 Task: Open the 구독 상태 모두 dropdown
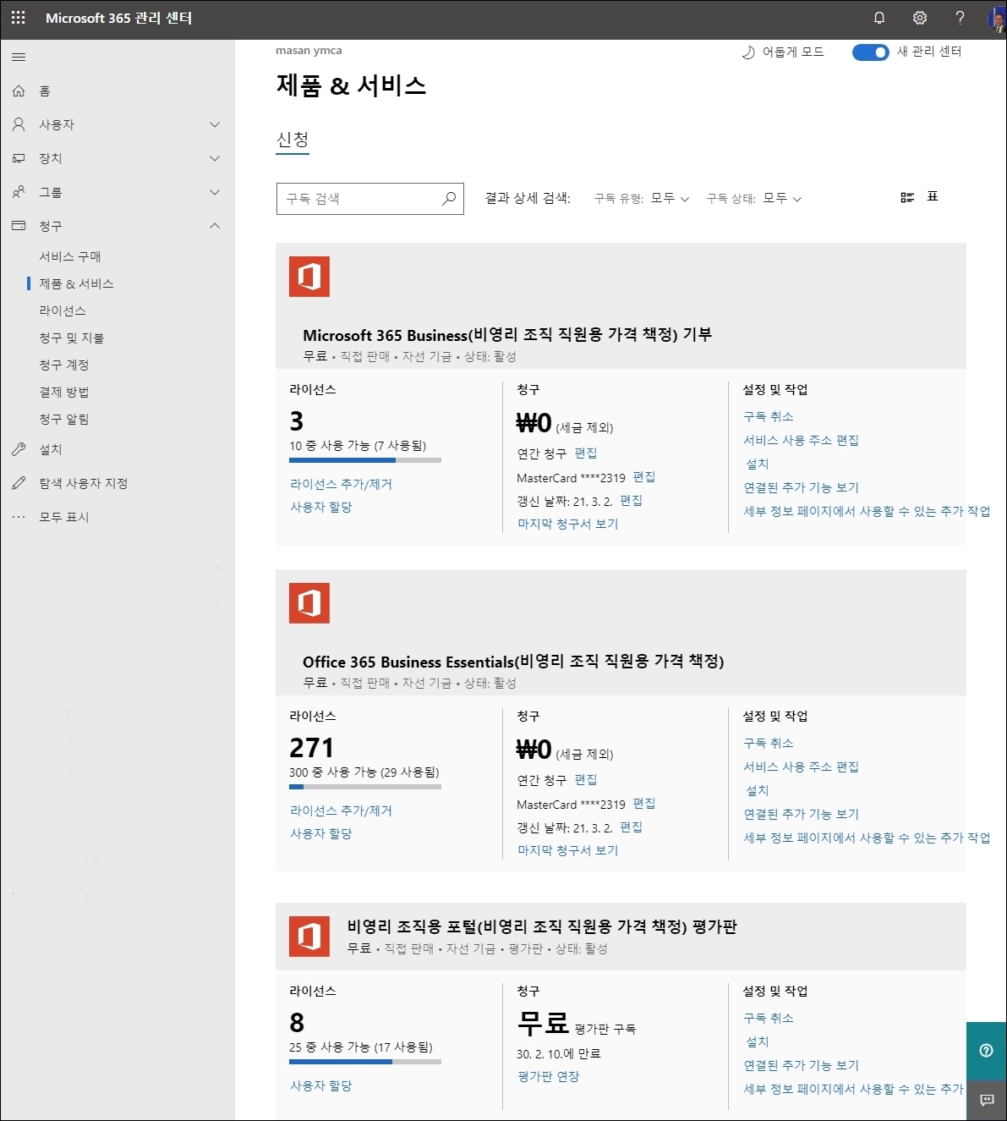[x=782, y=198]
